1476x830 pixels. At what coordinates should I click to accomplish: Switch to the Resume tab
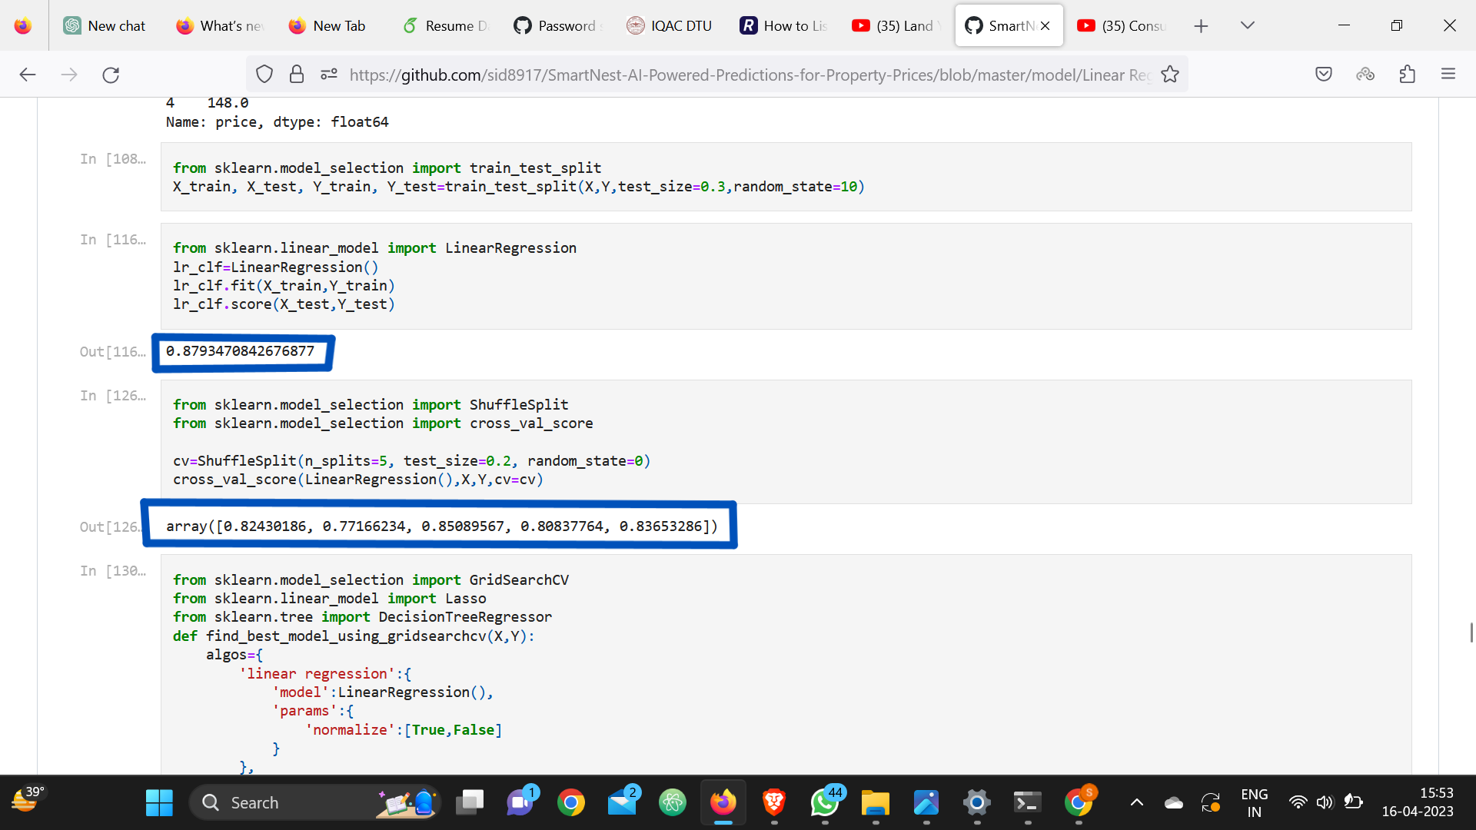coord(446,25)
